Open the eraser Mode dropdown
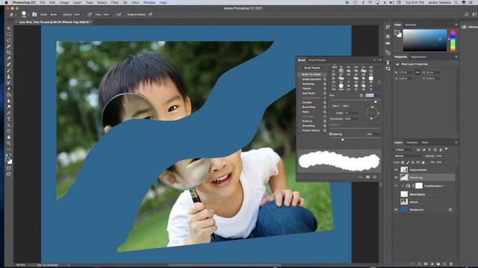 (55, 15)
